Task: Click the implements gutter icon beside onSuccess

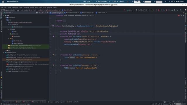Action: coord(53,55)
